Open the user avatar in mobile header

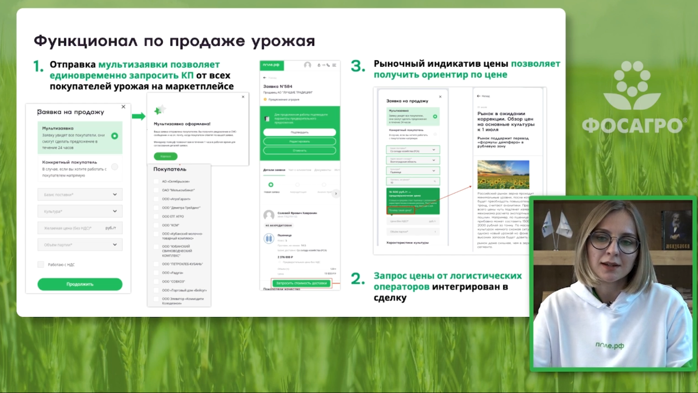pos(308,65)
